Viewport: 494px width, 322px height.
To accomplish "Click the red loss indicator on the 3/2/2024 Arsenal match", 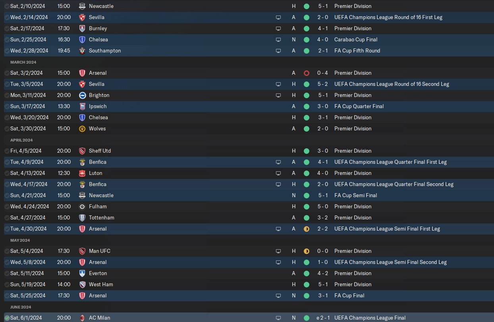I will click(306, 73).
